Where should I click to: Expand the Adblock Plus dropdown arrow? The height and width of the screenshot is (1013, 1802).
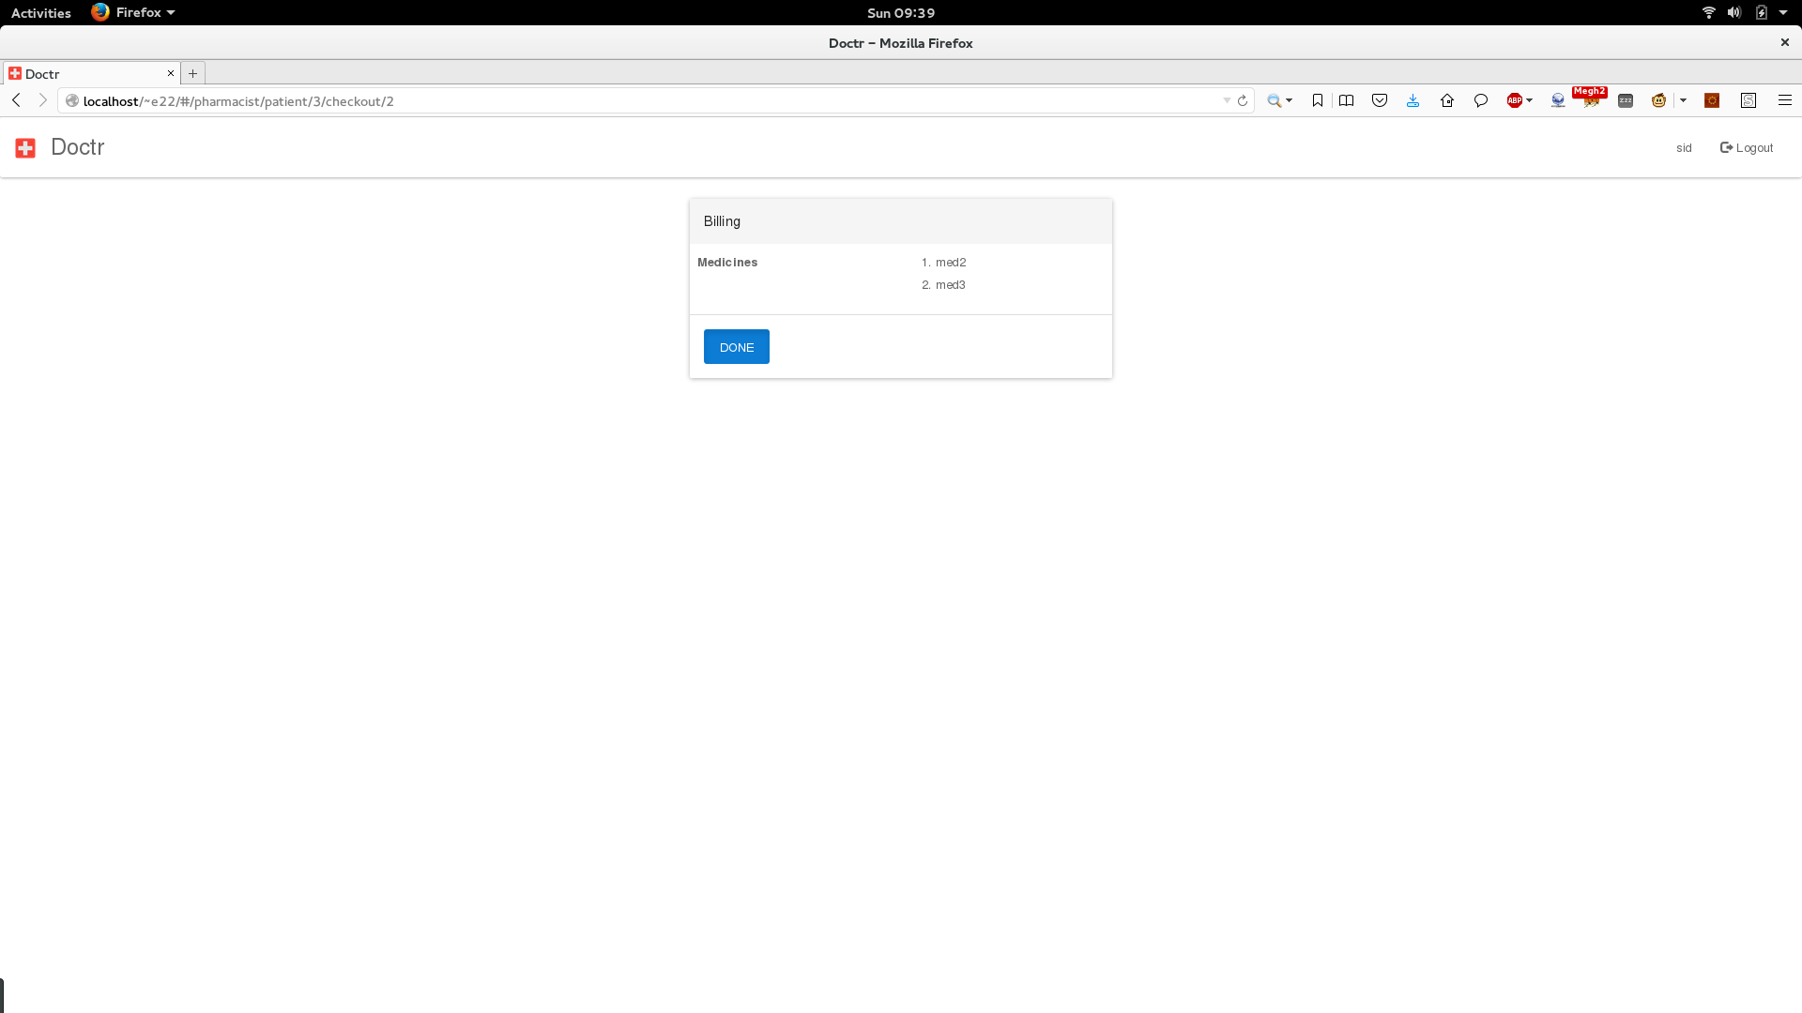[x=1530, y=100]
